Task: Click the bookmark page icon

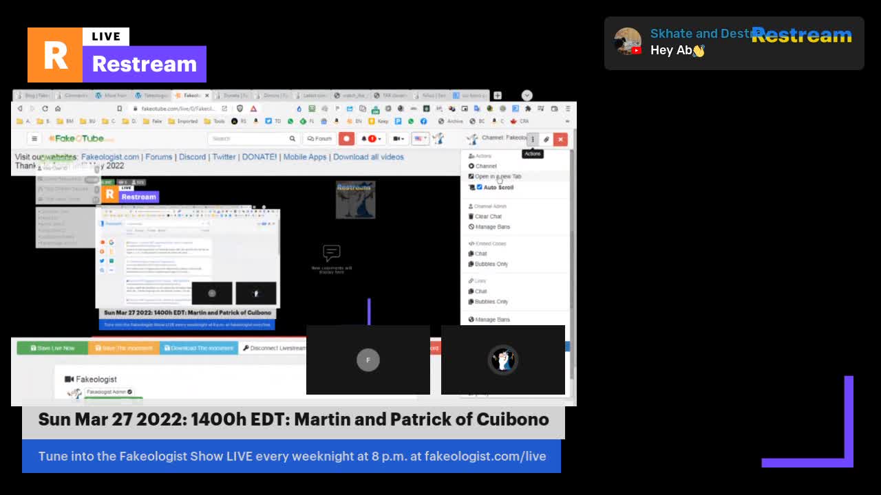Action: (119, 109)
